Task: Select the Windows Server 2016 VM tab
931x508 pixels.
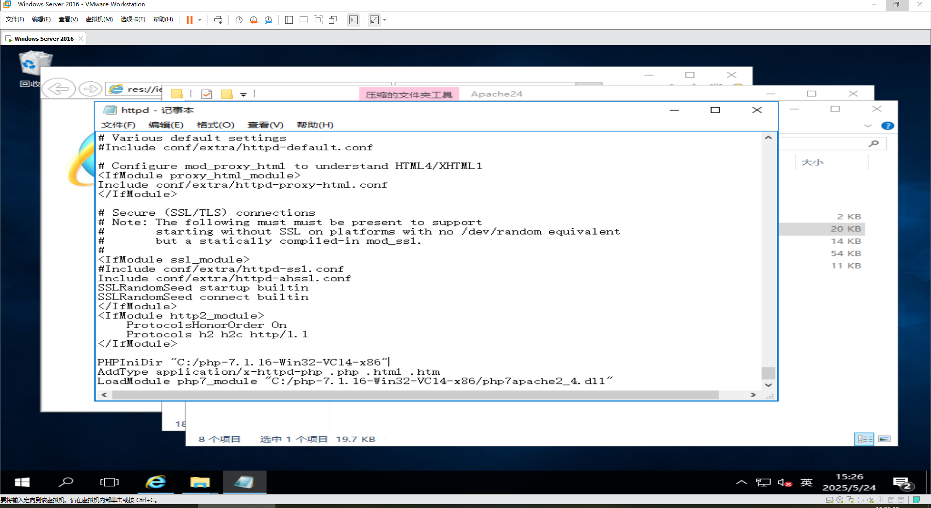Action: pyautogui.click(x=44, y=39)
